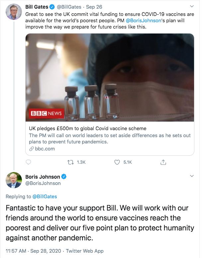Viewport: 202px width, 258px height.
Task: Like the tweet with heart icon
Action: click(x=117, y=162)
